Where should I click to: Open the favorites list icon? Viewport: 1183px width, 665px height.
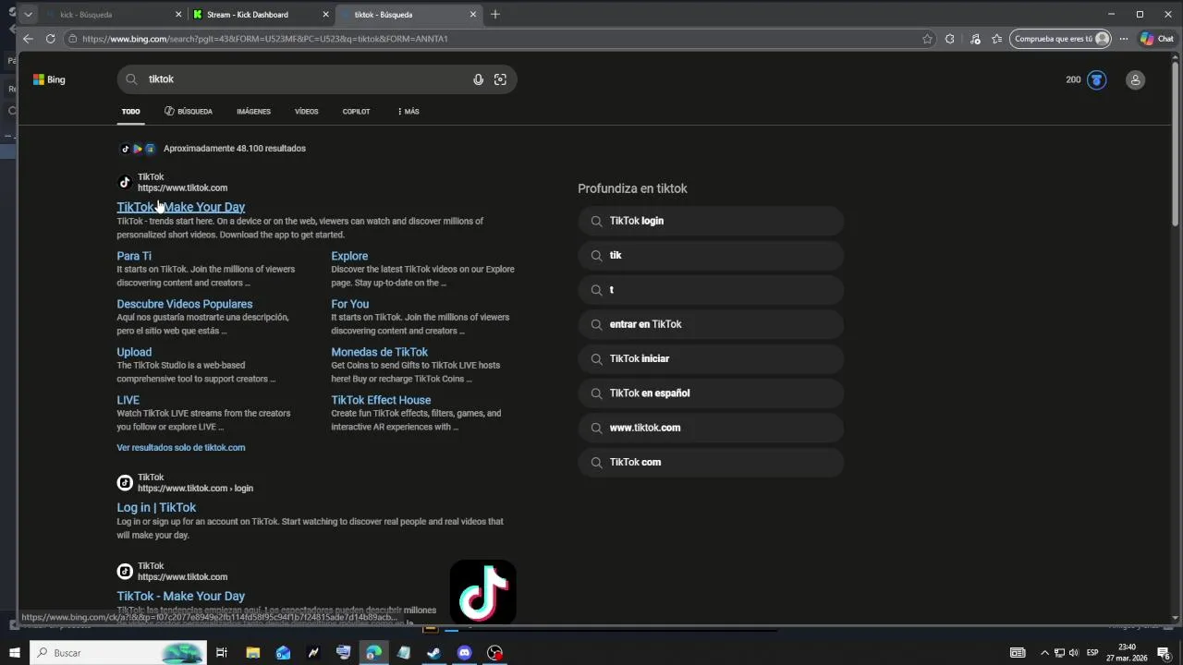point(997,39)
